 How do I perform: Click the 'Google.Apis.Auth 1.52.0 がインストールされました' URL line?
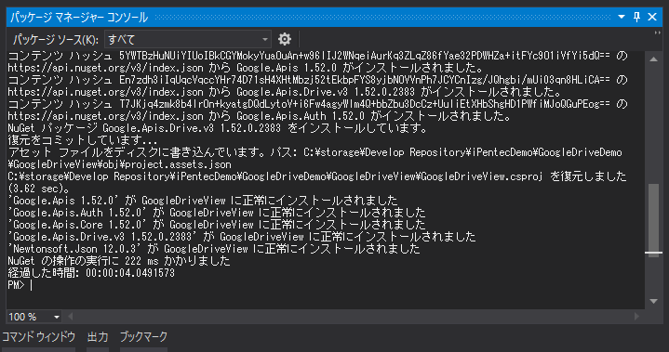[260, 116]
